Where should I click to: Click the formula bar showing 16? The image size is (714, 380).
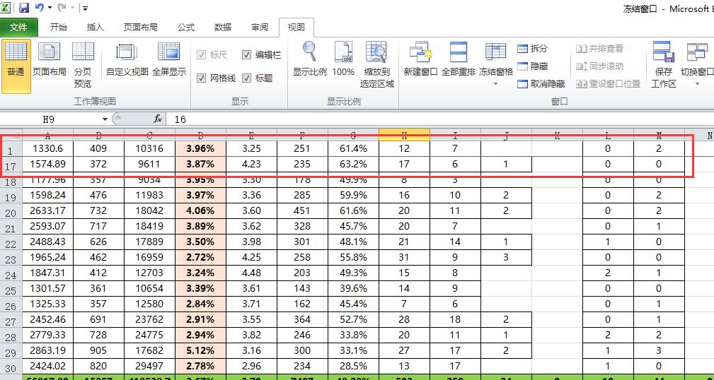[x=439, y=119]
